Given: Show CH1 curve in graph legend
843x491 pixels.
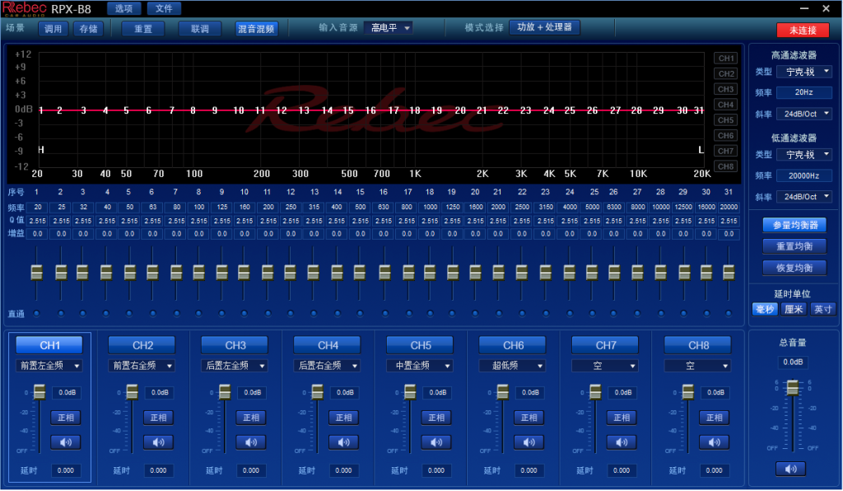Looking at the screenshot, I should 726,58.
